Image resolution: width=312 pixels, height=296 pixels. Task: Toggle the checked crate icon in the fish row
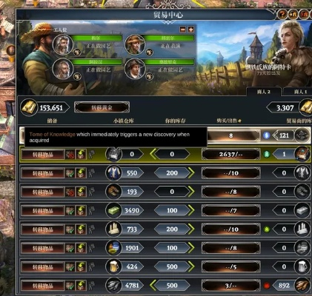click(x=70, y=286)
